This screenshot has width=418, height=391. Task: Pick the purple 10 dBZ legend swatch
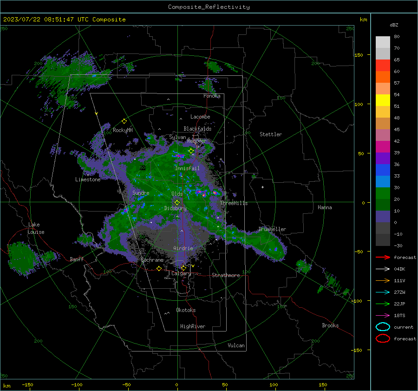coord(383,217)
